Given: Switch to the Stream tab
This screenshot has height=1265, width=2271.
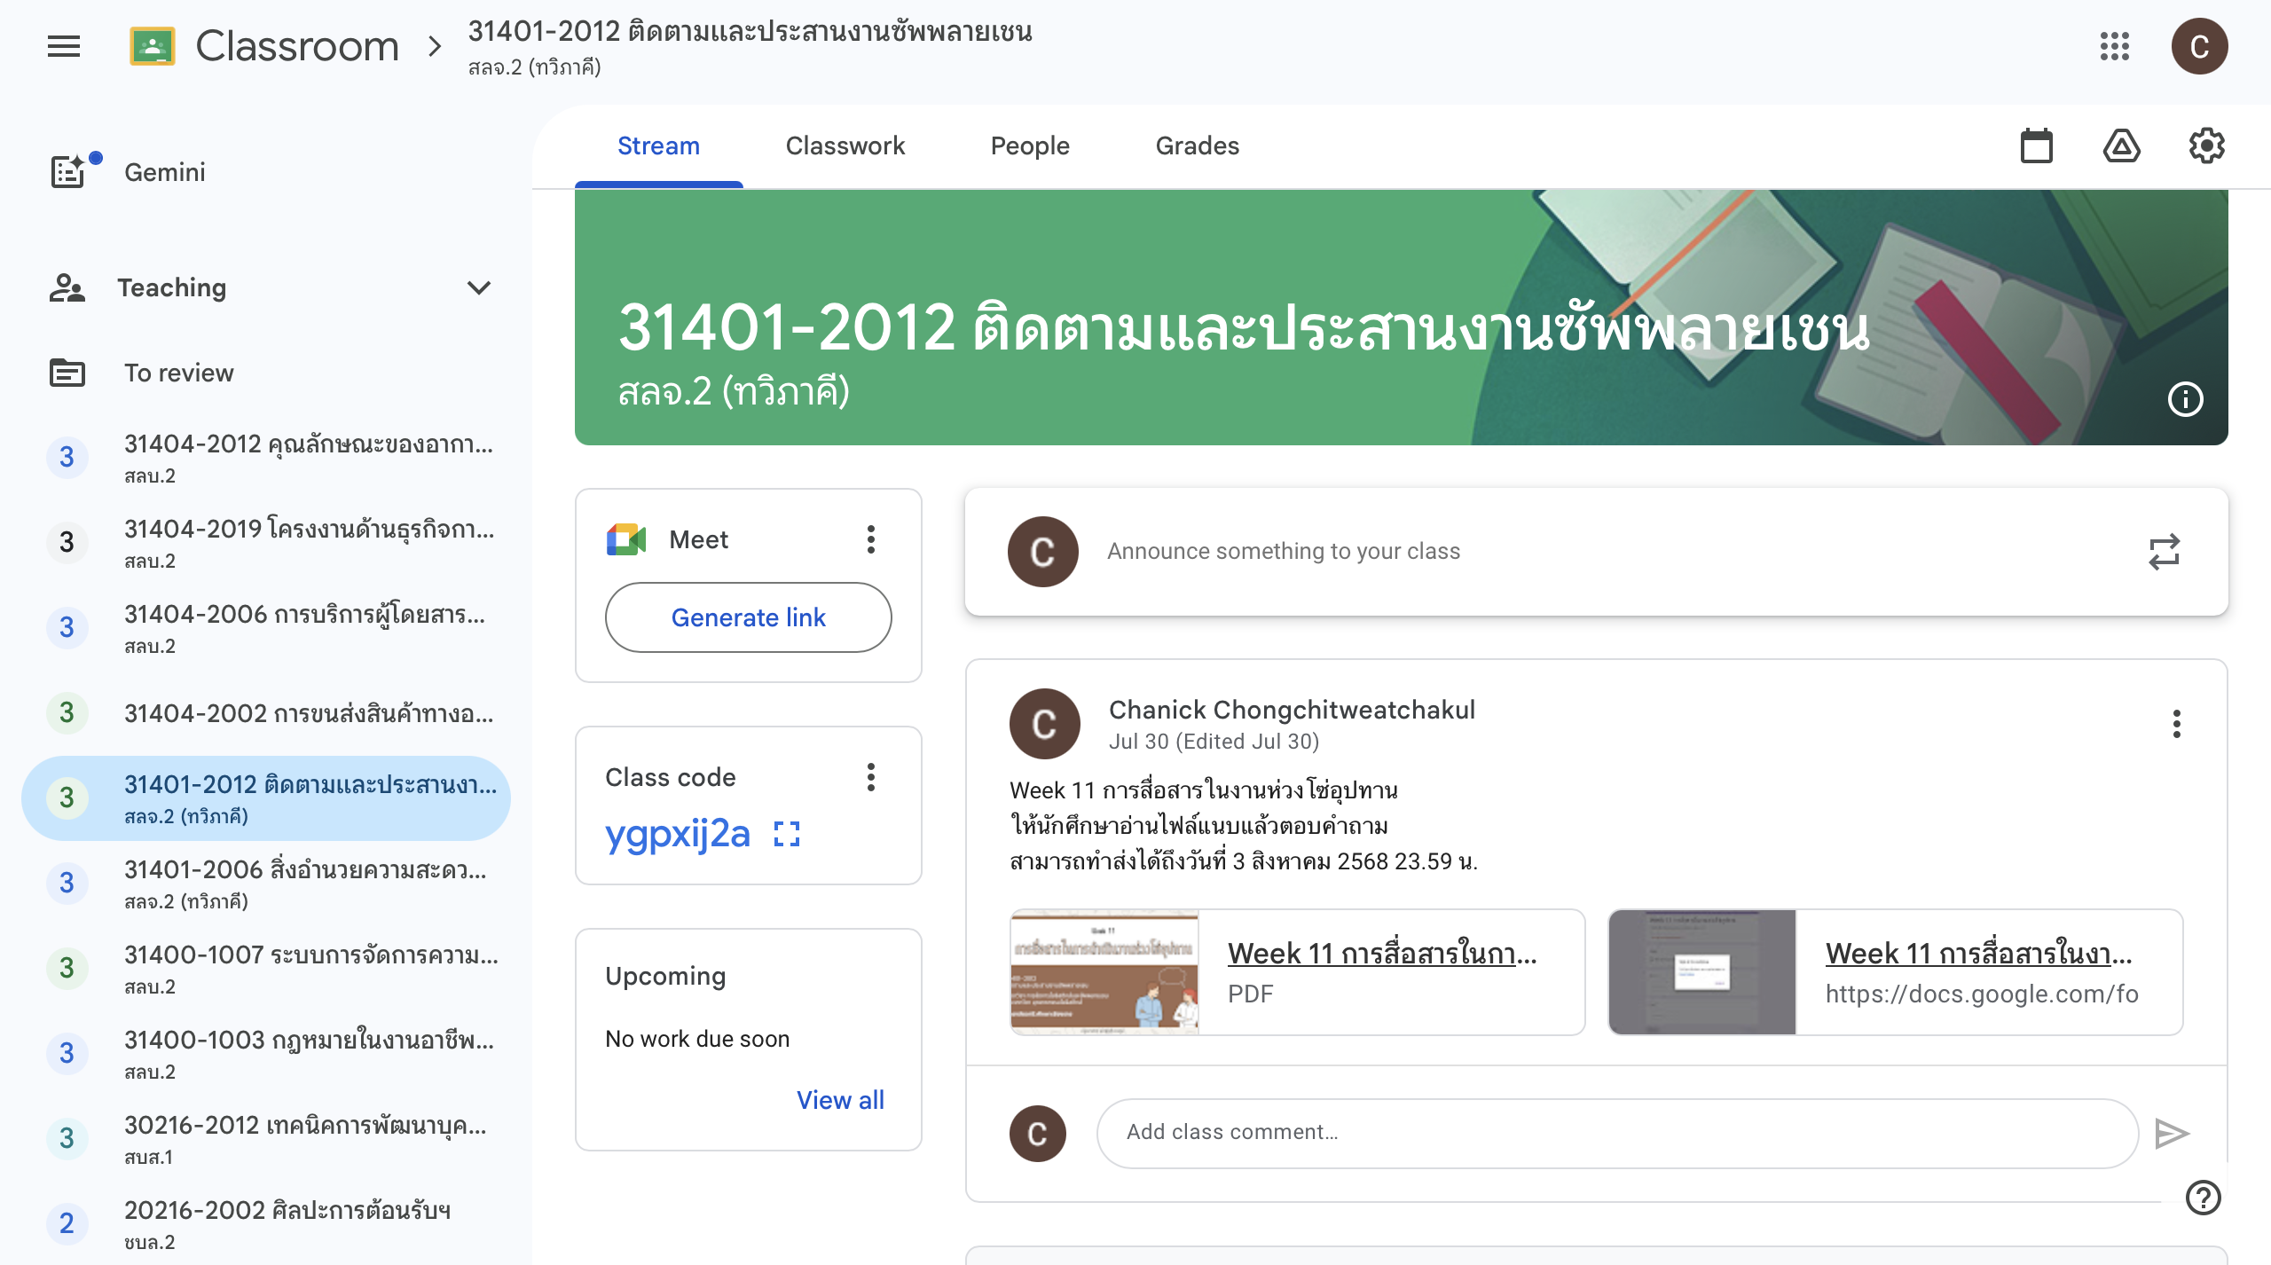Looking at the screenshot, I should (x=658, y=145).
